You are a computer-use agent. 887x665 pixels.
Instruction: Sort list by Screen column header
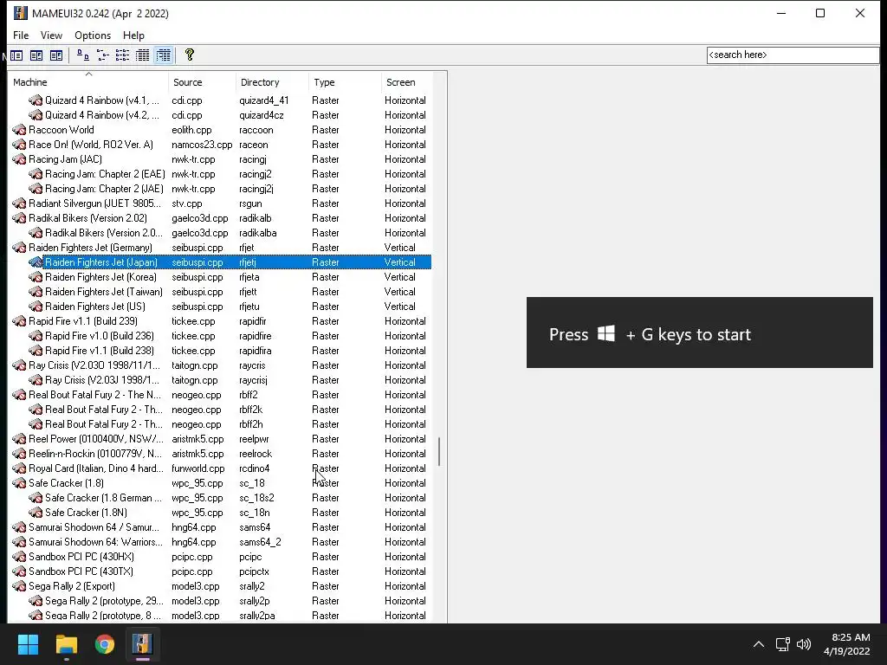tap(407, 82)
